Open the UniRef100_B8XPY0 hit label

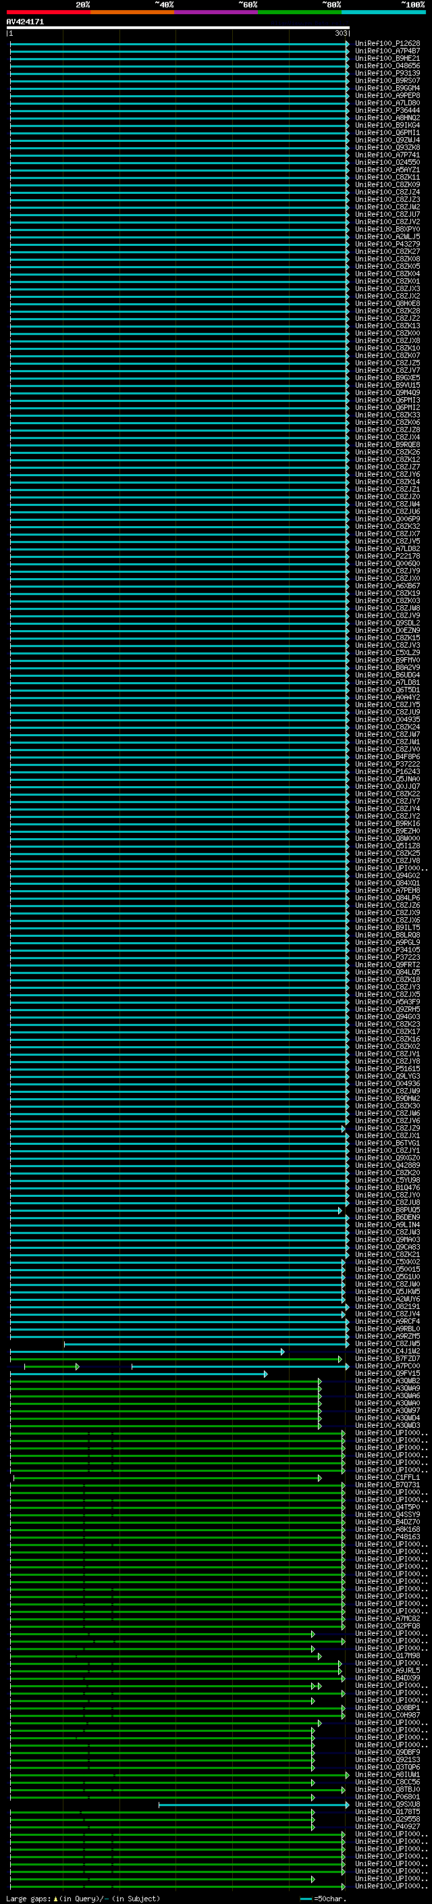pos(387,229)
